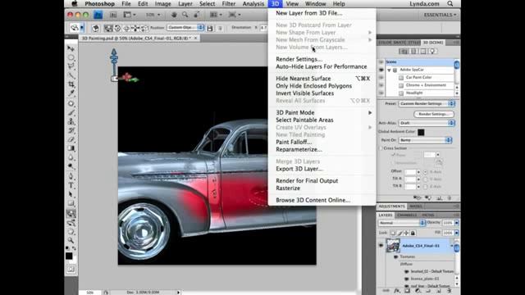Click the add layer mask icon
The width and height of the screenshot is (525, 295).
pos(407,291)
